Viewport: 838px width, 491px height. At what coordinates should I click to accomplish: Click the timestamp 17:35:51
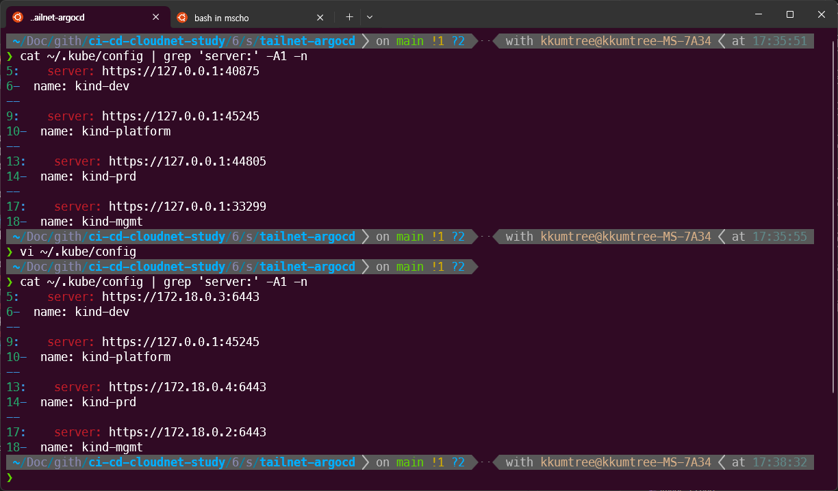click(780, 41)
